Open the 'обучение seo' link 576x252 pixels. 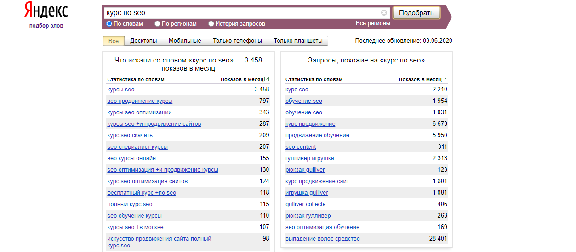pos(304,101)
